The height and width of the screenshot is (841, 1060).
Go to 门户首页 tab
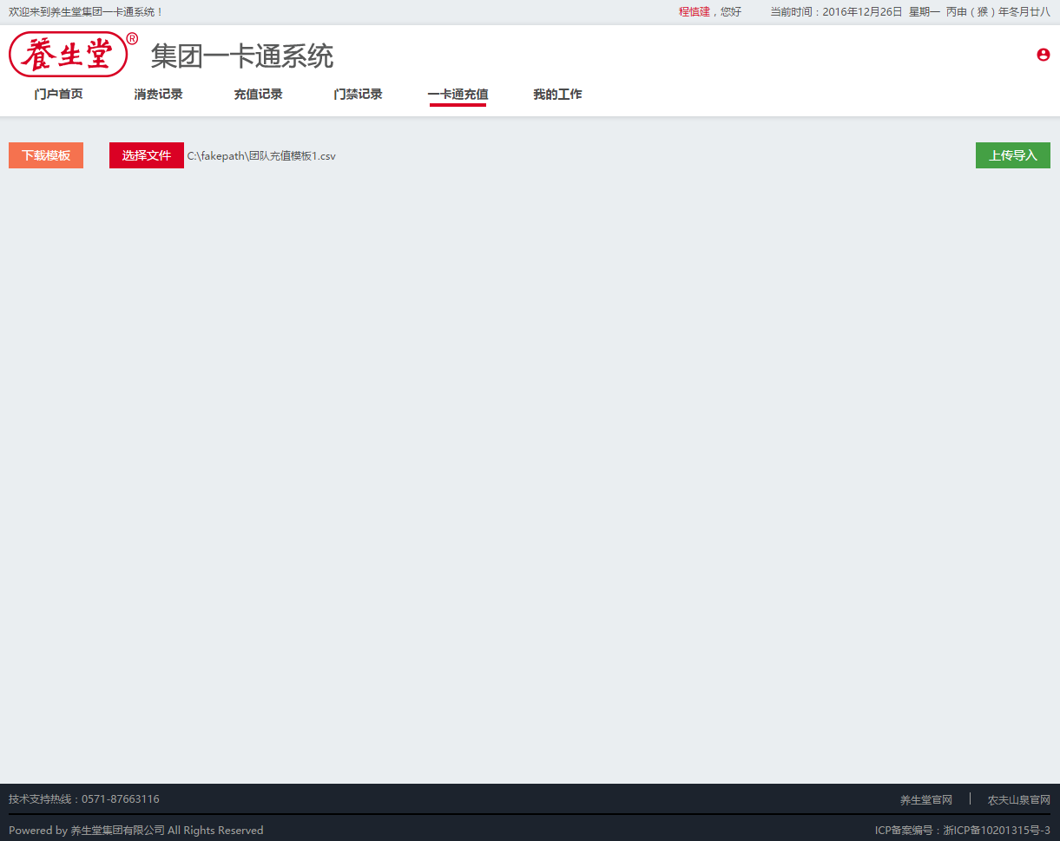(58, 95)
